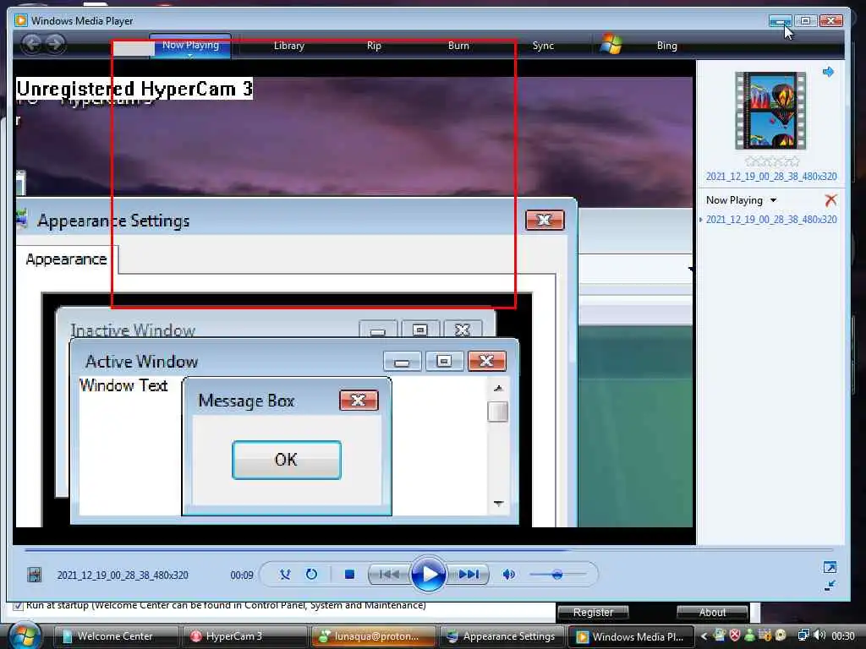Toggle shuffle playback
866x649 pixels.
click(x=285, y=575)
